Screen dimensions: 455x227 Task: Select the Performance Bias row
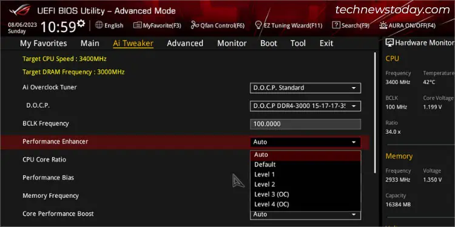(x=48, y=177)
